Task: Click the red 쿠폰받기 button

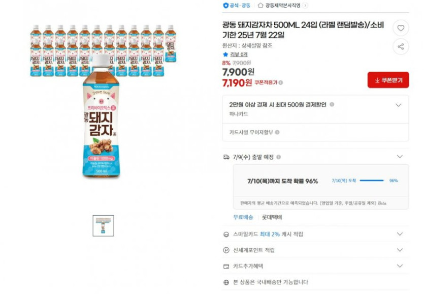Action: (388, 80)
